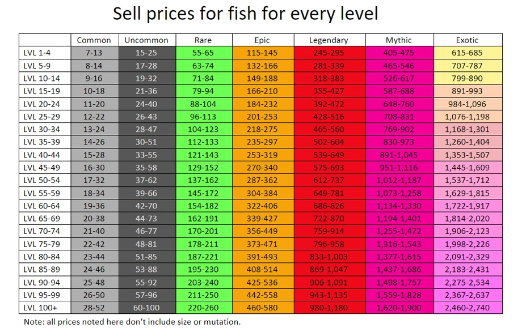This screenshot has height=328, width=526.
Task: Click the Uncommon column header
Action: click(146, 40)
